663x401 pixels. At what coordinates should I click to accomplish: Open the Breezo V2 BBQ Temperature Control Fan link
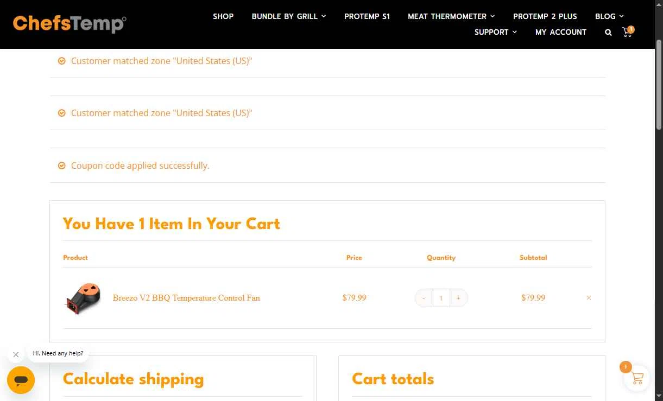186,298
